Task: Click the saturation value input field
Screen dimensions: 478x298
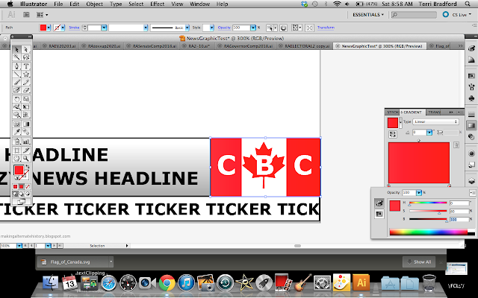Action: [x=459, y=211]
